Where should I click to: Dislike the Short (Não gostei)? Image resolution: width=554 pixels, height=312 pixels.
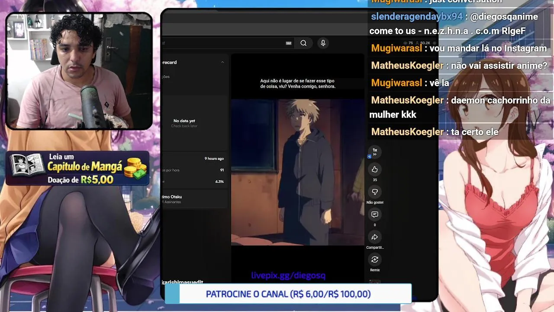click(375, 192)
